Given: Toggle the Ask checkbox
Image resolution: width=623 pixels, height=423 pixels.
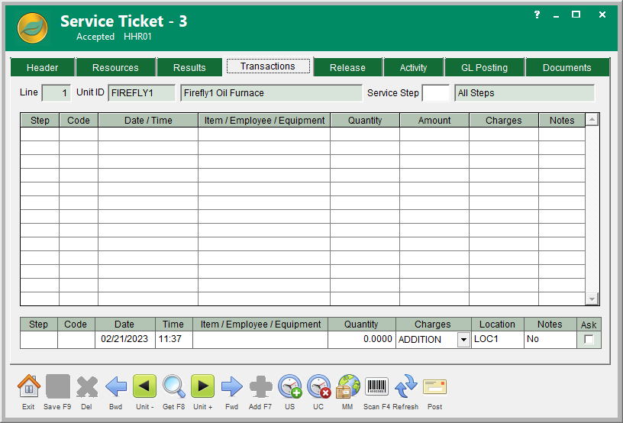Looking at the screenshot, I should (589, 340).
